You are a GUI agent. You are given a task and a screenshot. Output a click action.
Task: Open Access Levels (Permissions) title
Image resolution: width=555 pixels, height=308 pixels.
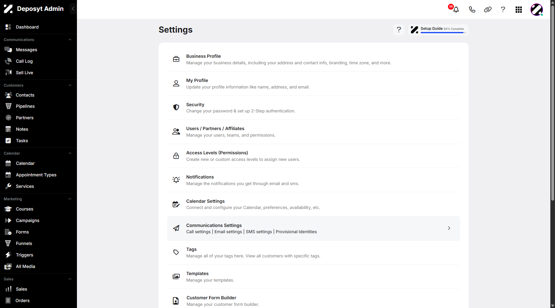click(x=217, y=153)
